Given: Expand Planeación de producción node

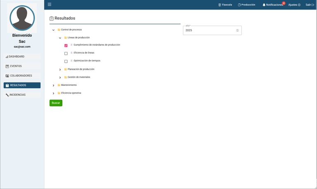Looking at the screenshot, I should point(60,70).
